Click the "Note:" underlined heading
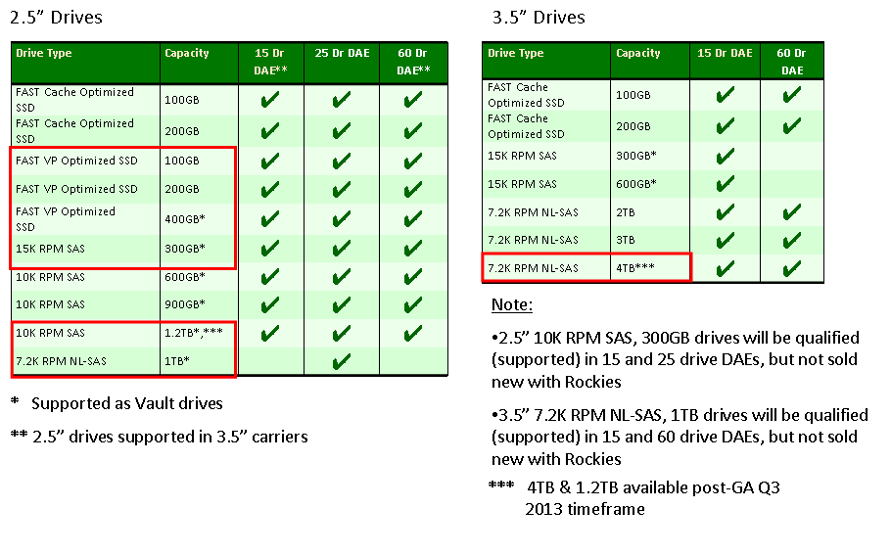The image size is (891, 555). pos(512,305)
